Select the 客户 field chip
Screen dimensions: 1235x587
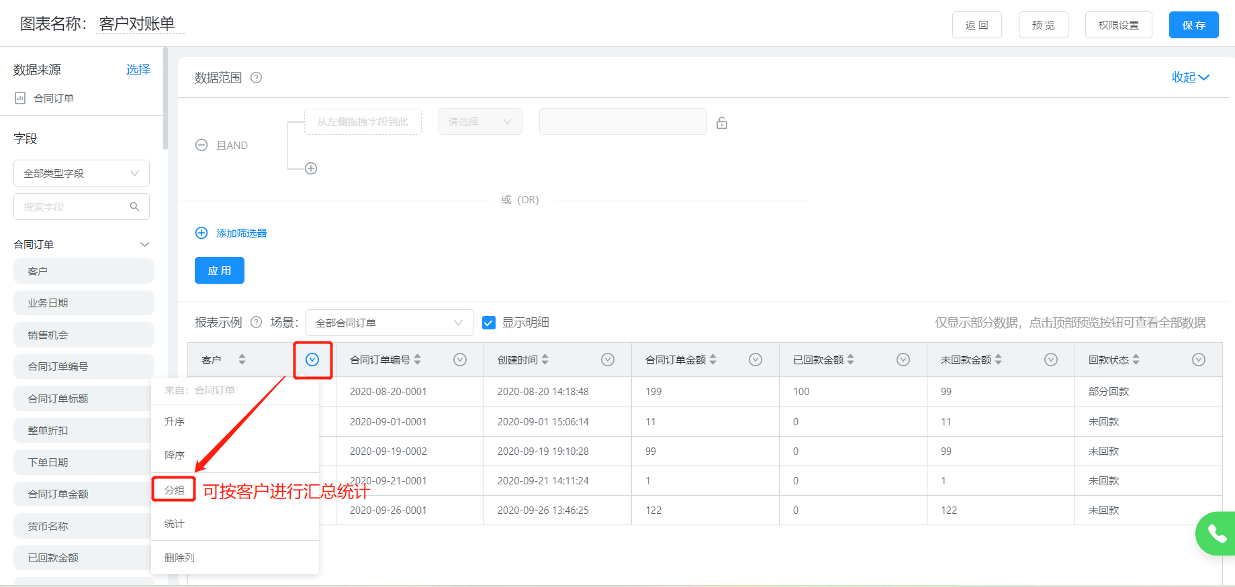[84, 271]
